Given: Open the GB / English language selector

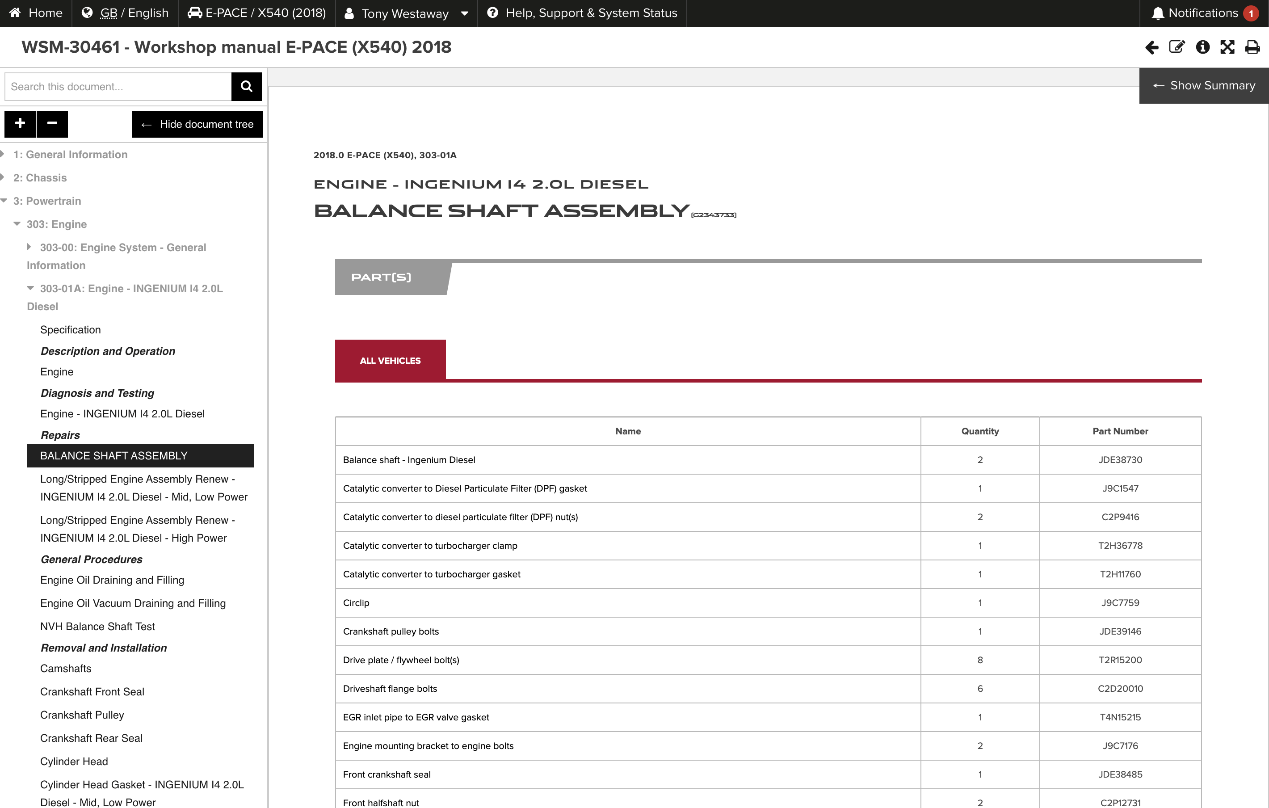Looking at the screenshot, I should click(125, 13).
